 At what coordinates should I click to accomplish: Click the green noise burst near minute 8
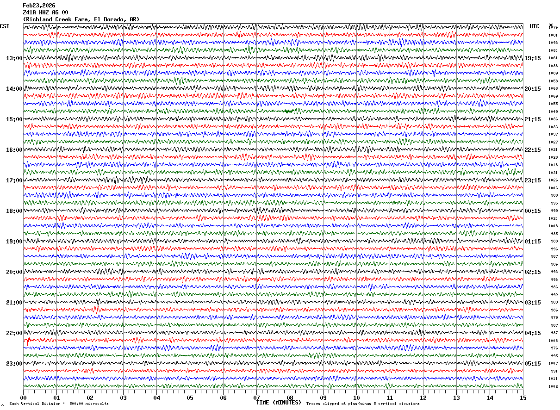(288, 111)
